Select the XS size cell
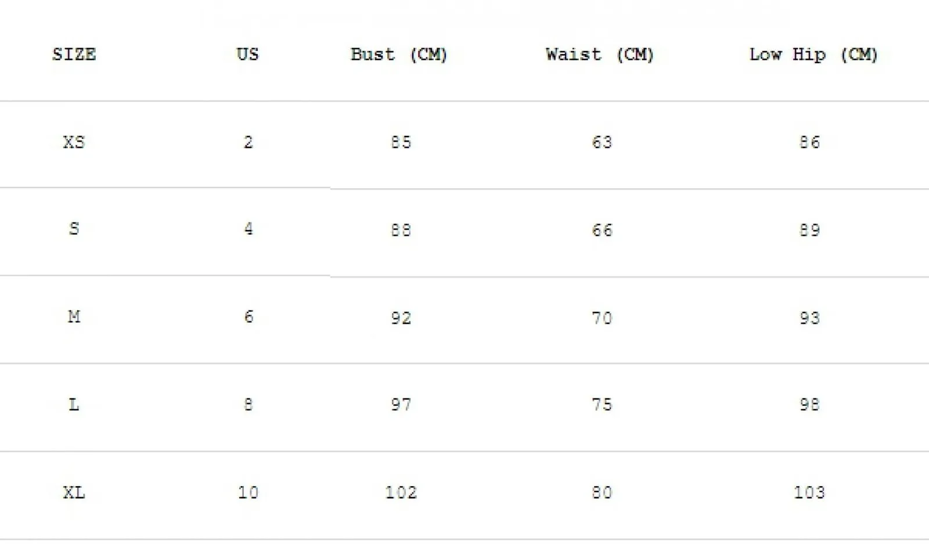 74,142
